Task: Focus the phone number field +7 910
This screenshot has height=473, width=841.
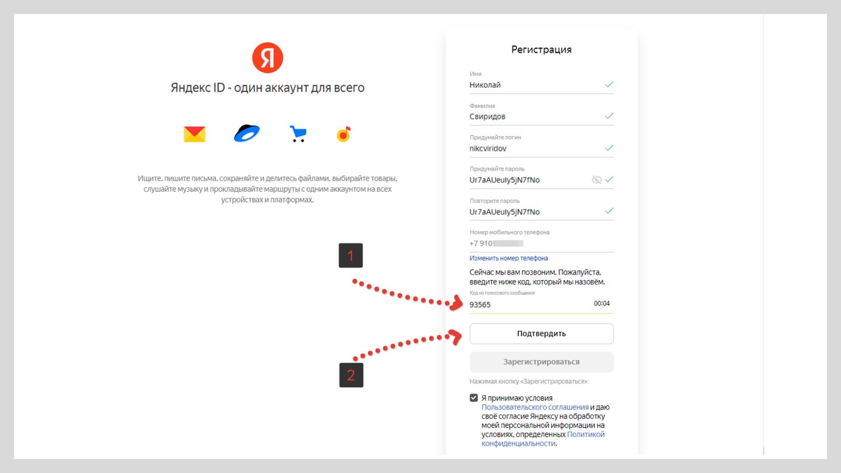Action: (541, 244)
